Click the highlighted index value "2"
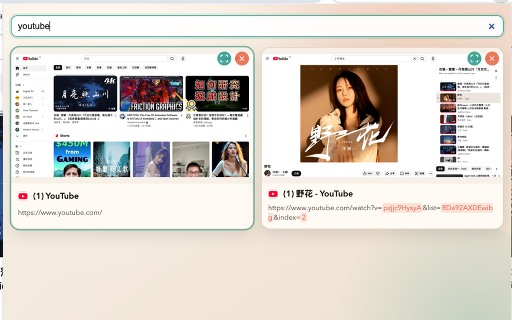 [304, 218]
